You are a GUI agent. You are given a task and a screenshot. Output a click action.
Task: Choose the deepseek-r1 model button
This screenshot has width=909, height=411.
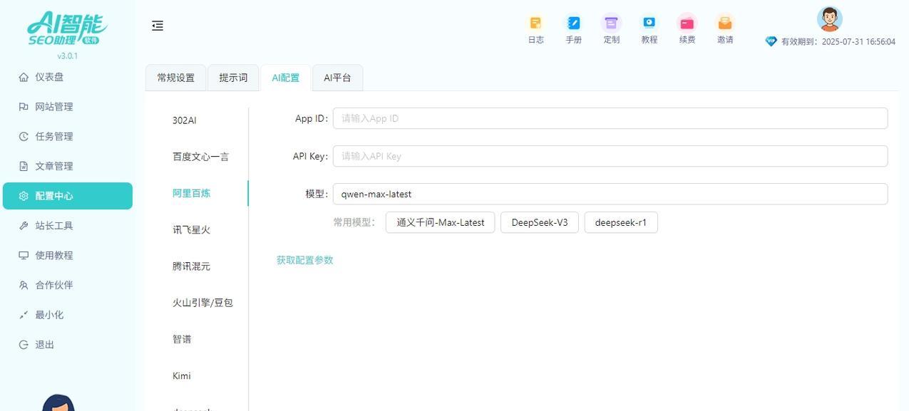(621, 222)
